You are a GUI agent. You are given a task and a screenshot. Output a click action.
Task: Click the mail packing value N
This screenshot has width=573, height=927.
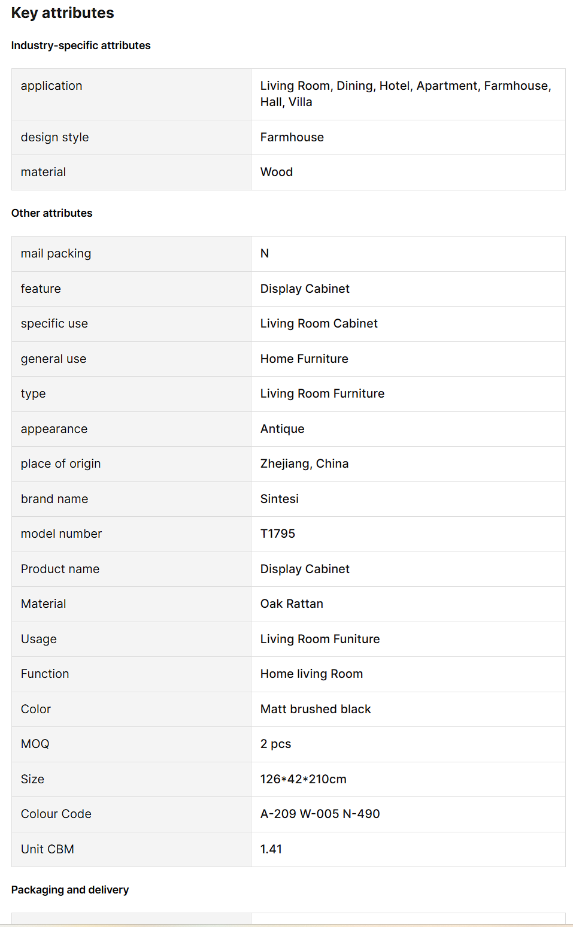pyautogui.click(x=265, y=253)
